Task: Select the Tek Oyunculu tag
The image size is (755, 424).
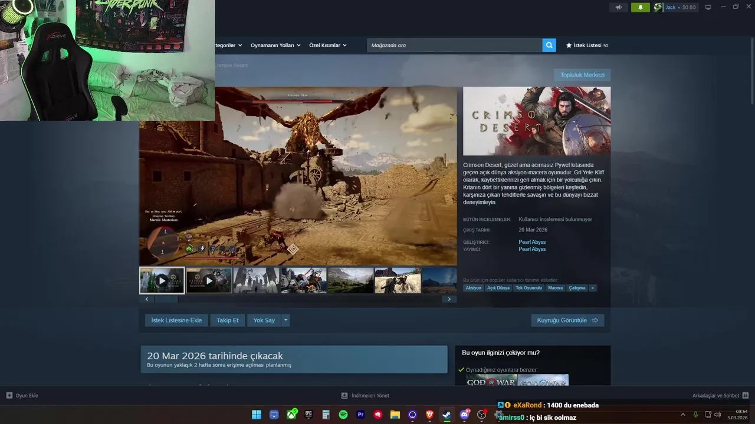Action: click(528, 288)
